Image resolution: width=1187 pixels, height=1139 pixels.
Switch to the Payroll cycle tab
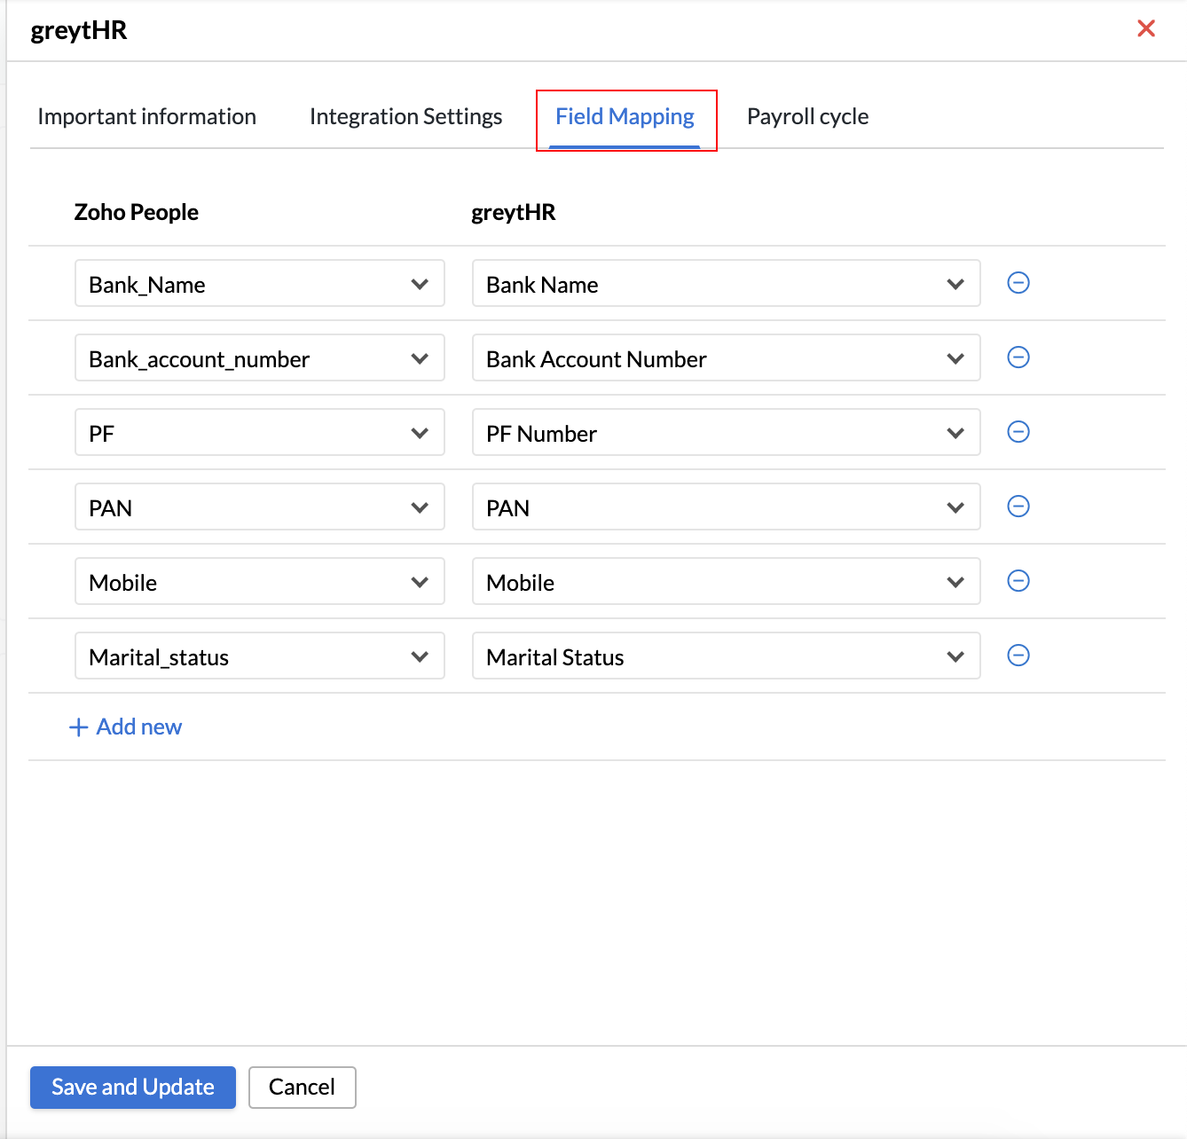click(808, 117)
